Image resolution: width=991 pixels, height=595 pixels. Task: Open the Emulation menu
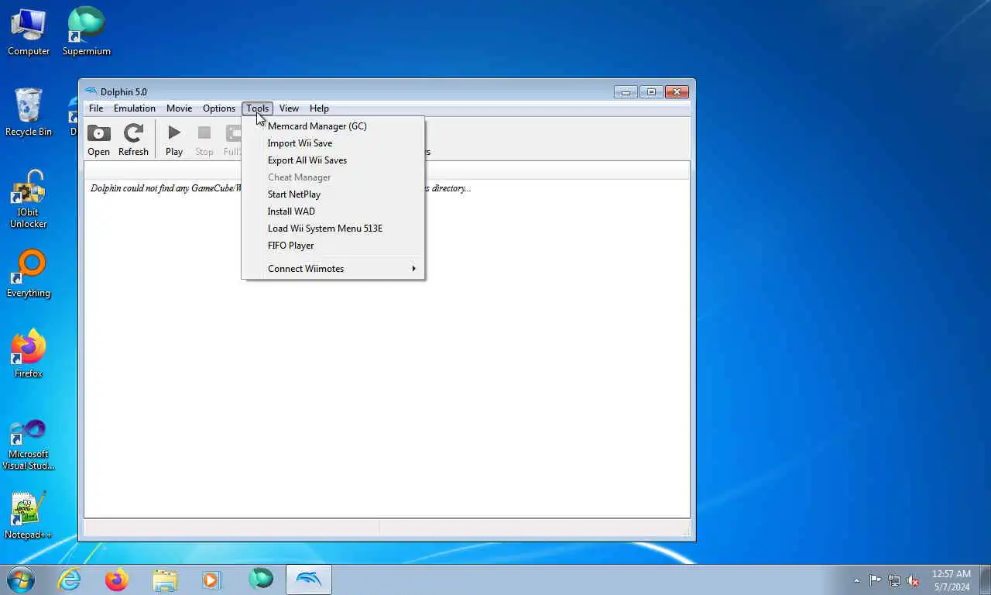(135, 108)
